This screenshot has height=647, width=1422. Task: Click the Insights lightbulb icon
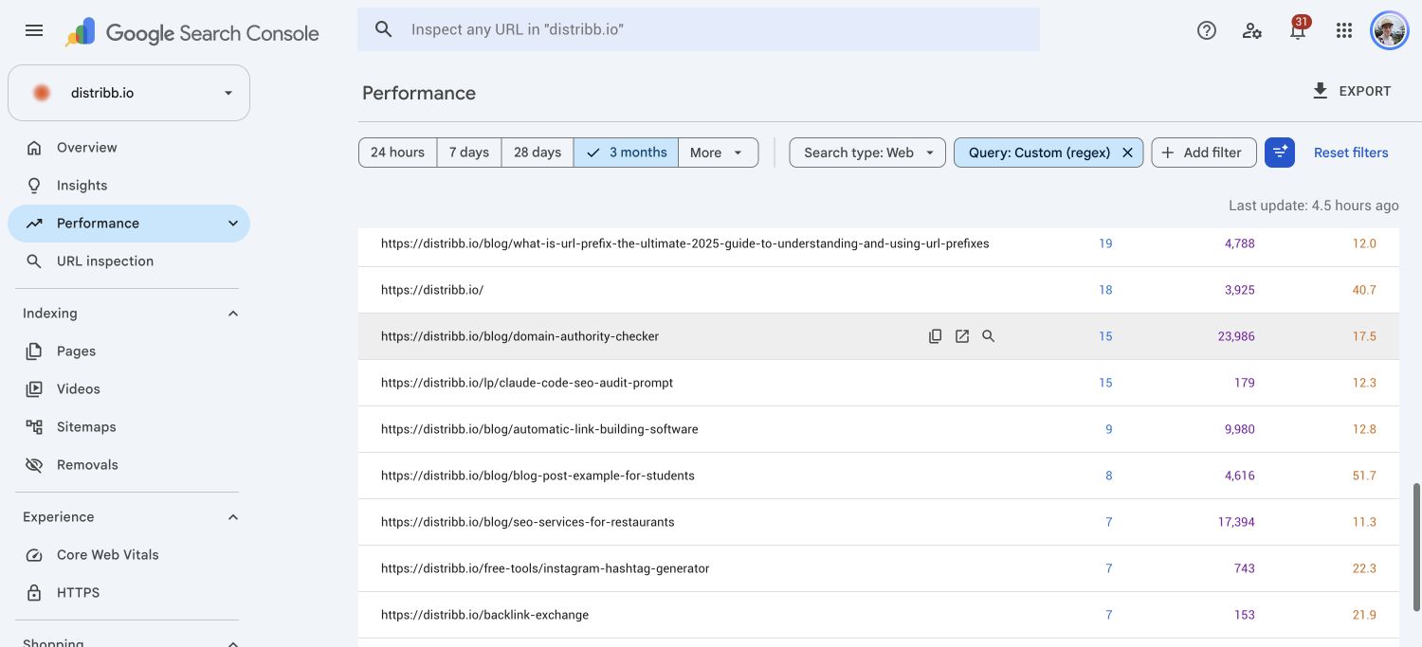click(34, 186)
